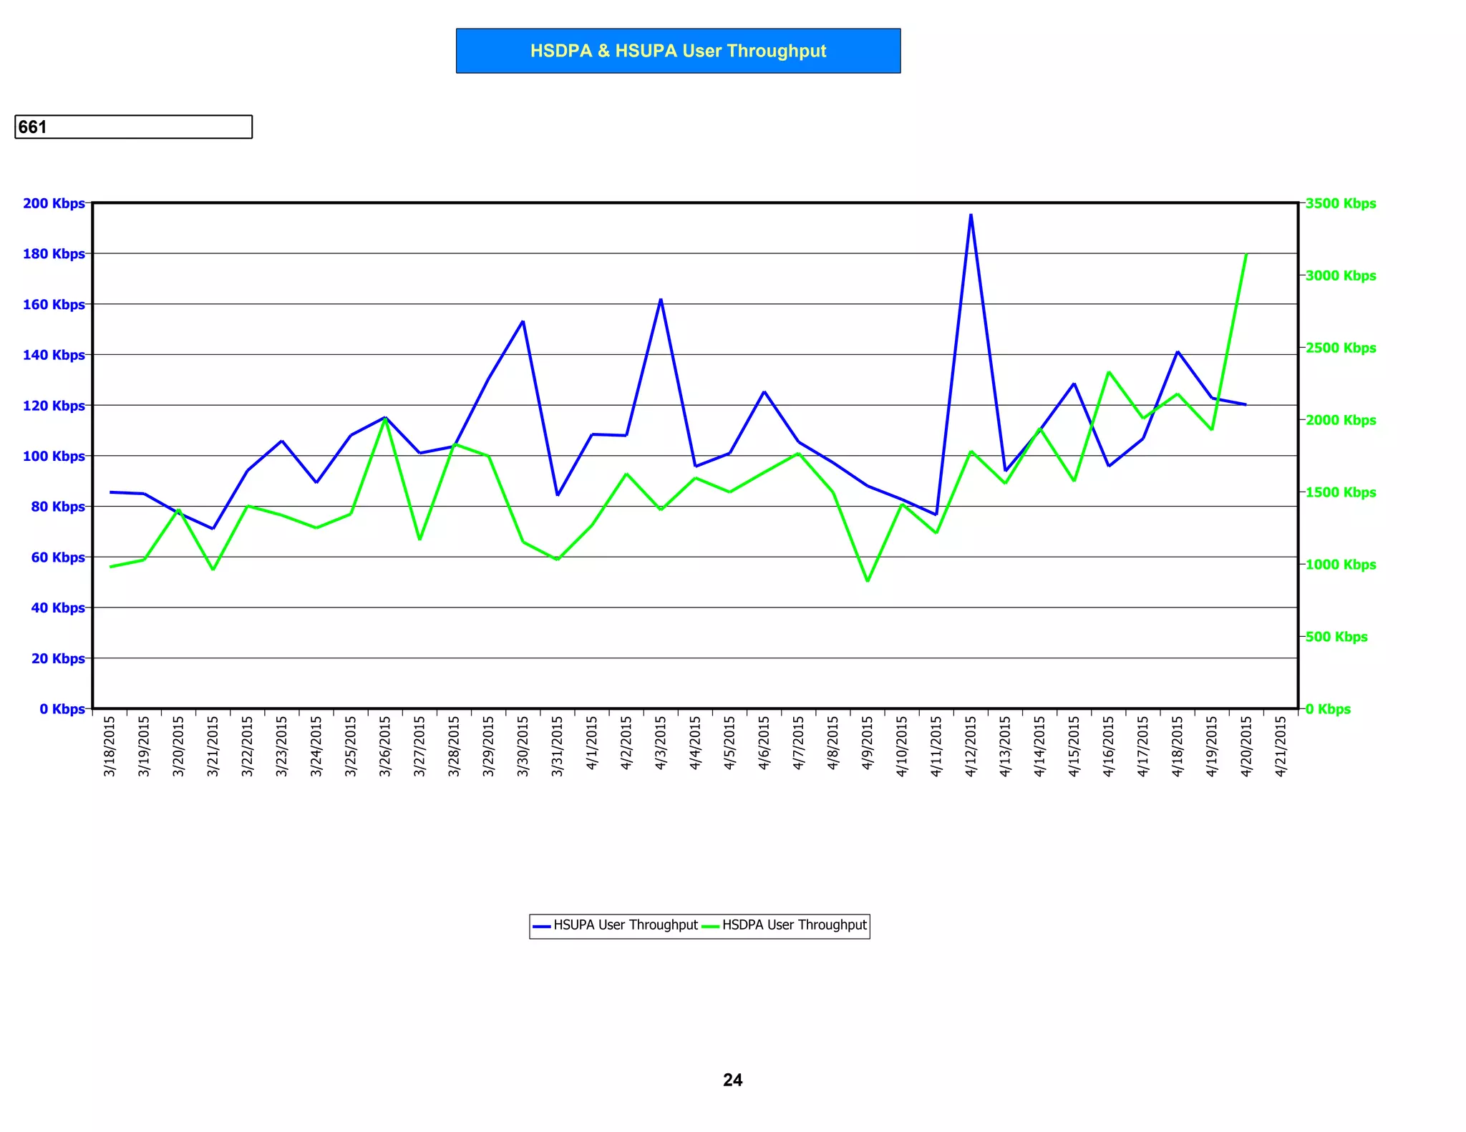Screen dimensions: 1466x1132
Task: Click the green HSDPA legend line swatch
Action: point(710,926)
